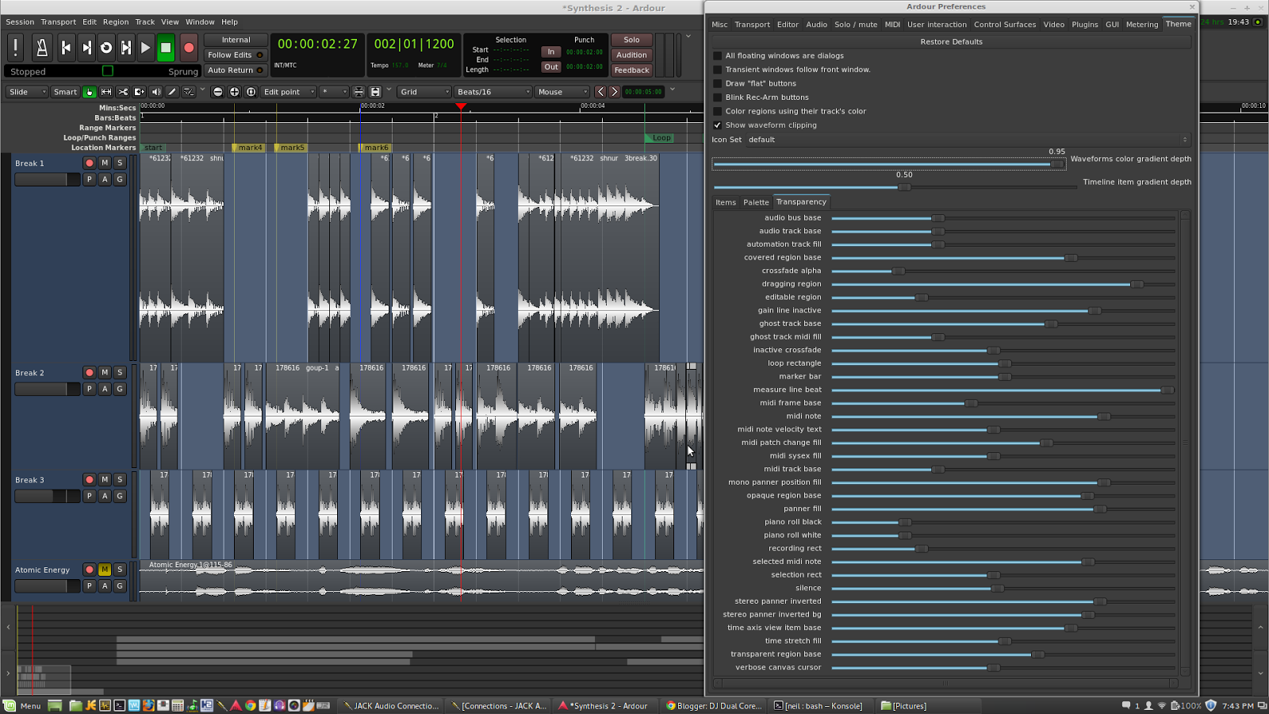Adjust the 'marker bar' transparency slider
1269x714 pixels.
click(1003, 377)
